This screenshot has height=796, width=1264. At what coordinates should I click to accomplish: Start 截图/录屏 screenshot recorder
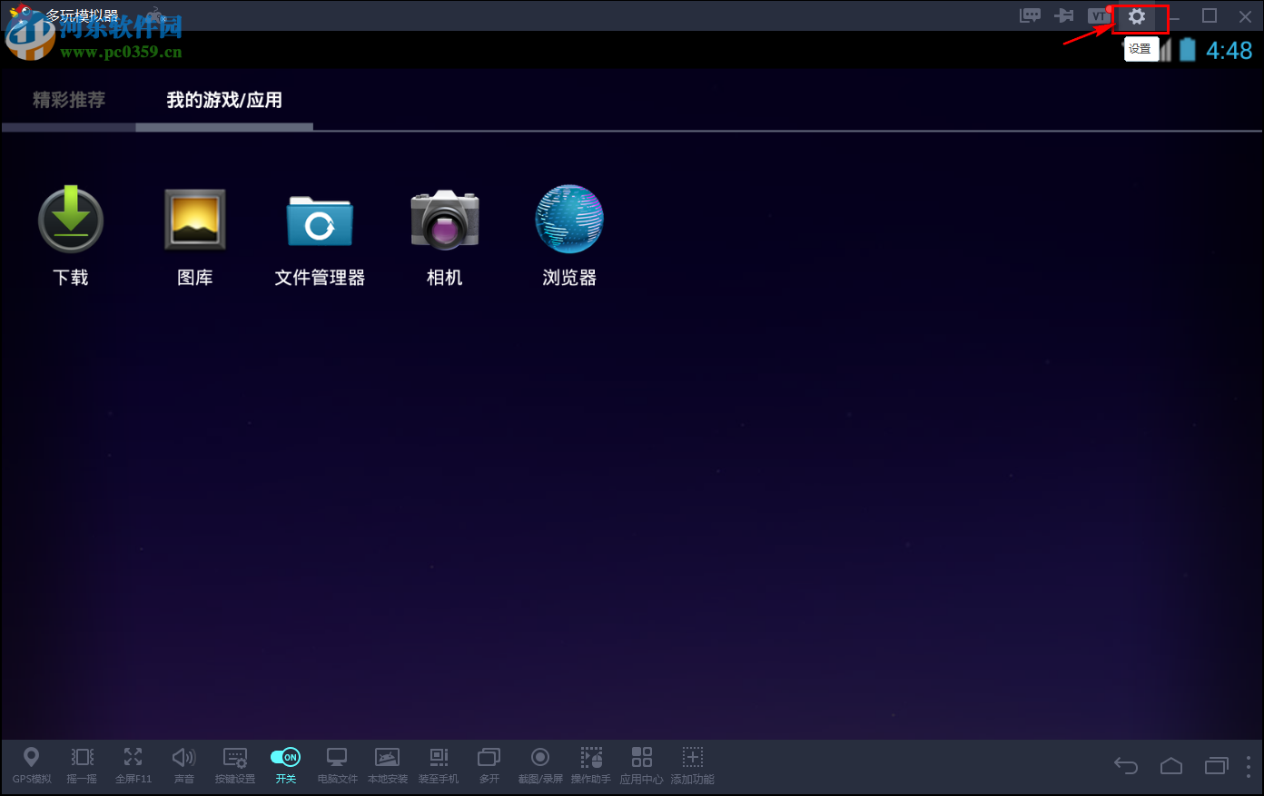[540, 765]
